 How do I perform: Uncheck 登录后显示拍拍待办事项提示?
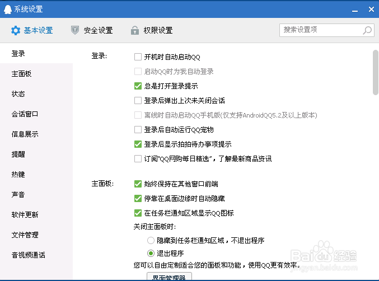pyautogui.click(x=138, y=144)
